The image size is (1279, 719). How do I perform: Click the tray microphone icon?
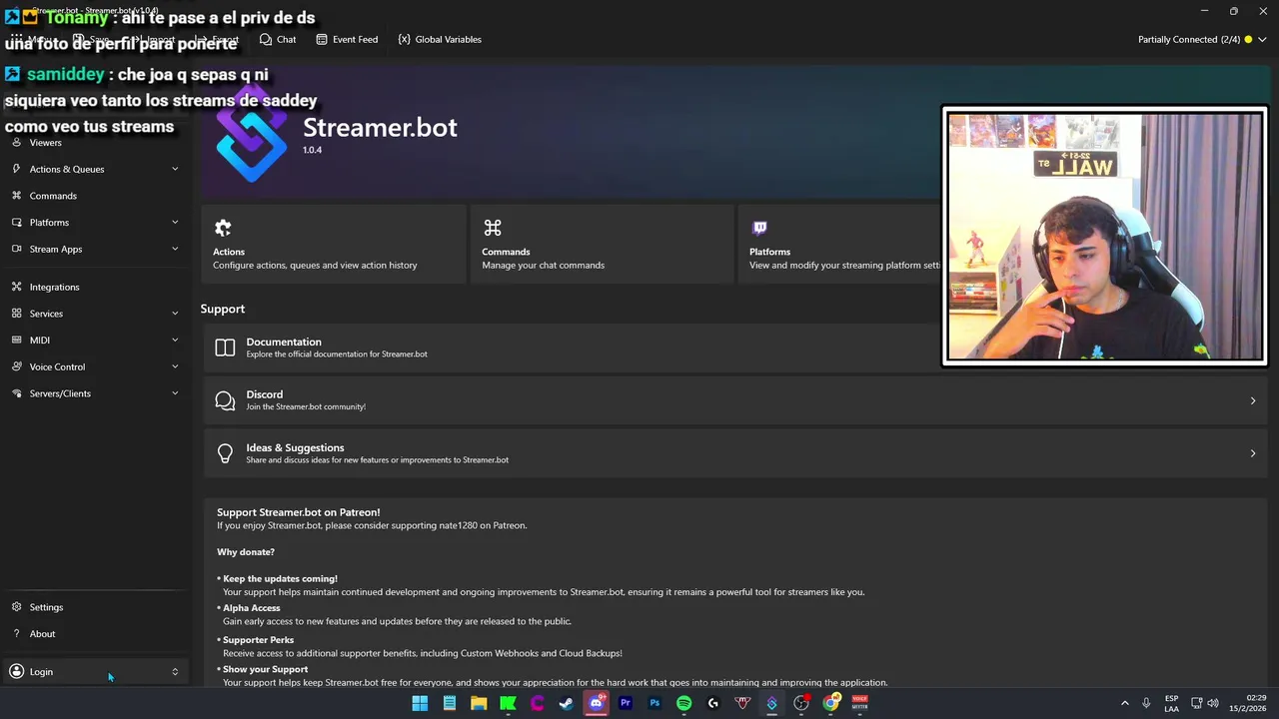click(1146, 703)
